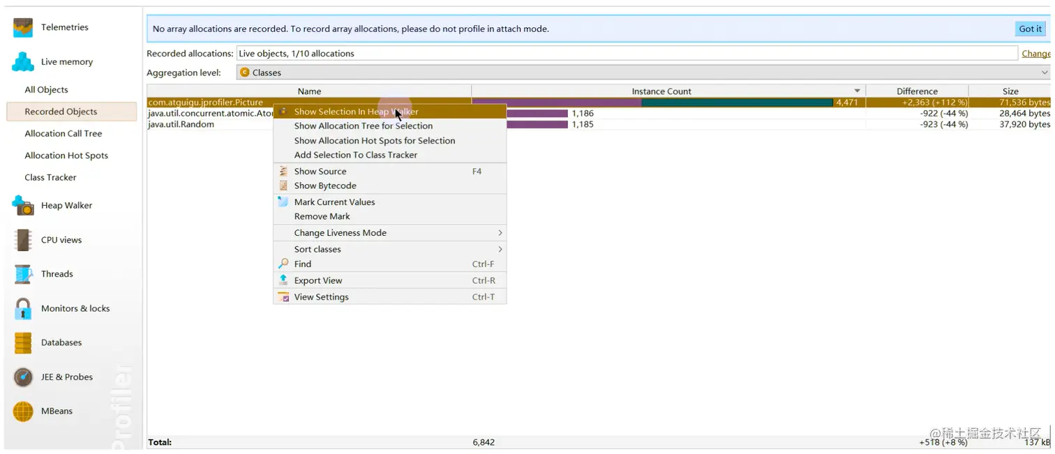Open Heap Walker camera icon
The height and width of the screenshot is (454, 1055).
pos(23,206)
